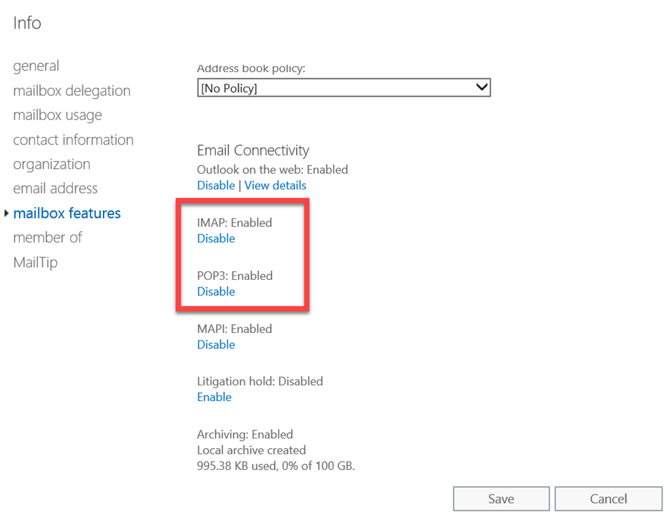Image resolution: width=670 pixels, height=523 pixels.
Task: Expand Address book policy dropdown chevron
Action: pyautogui.click(x=481, y=88)
